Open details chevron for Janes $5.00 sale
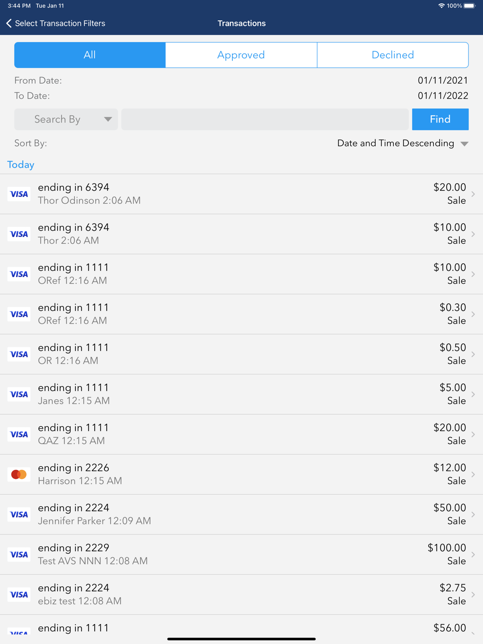The height and width of the screenshot is (644, 483). click(473, 394)
